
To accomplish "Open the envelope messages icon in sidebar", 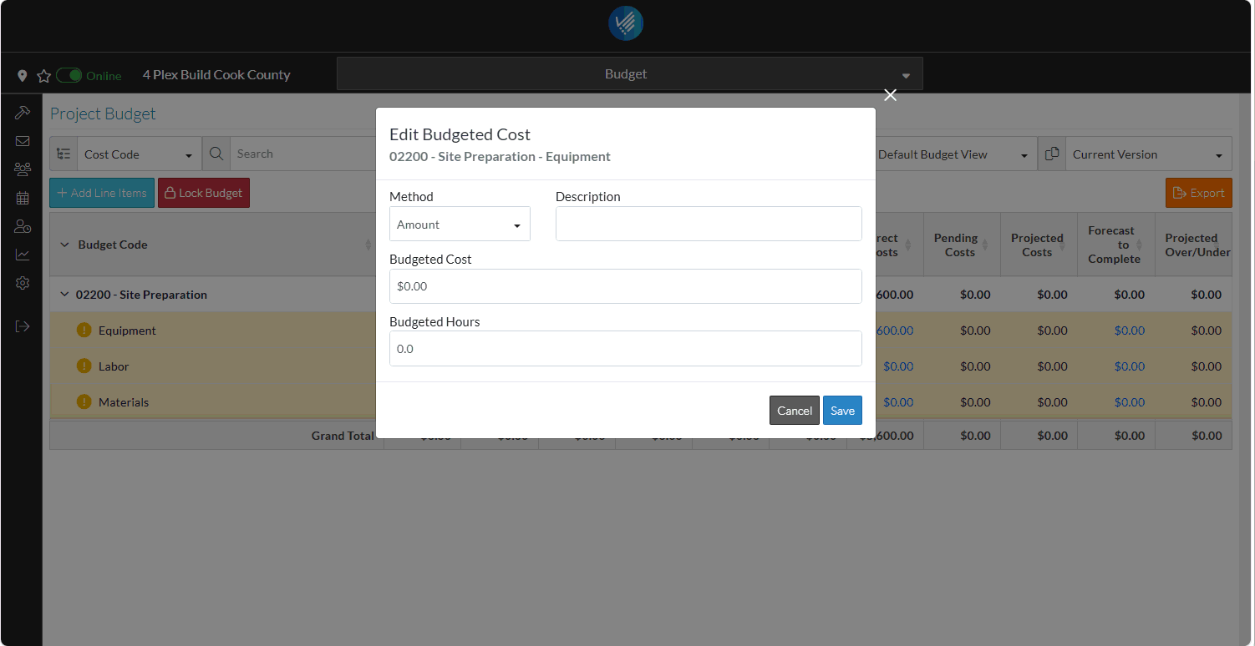I will pos(23,141).
